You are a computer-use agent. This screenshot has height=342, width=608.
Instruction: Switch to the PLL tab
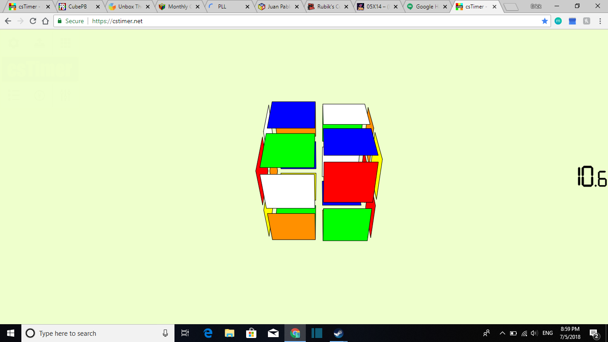(x=227, y=7)
